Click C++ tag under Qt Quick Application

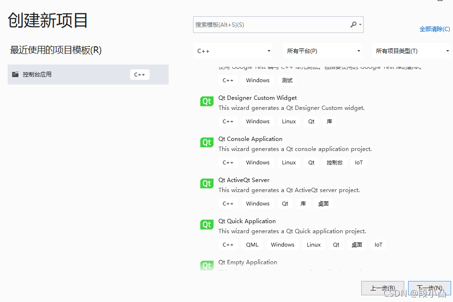click(x=228, y=245)
